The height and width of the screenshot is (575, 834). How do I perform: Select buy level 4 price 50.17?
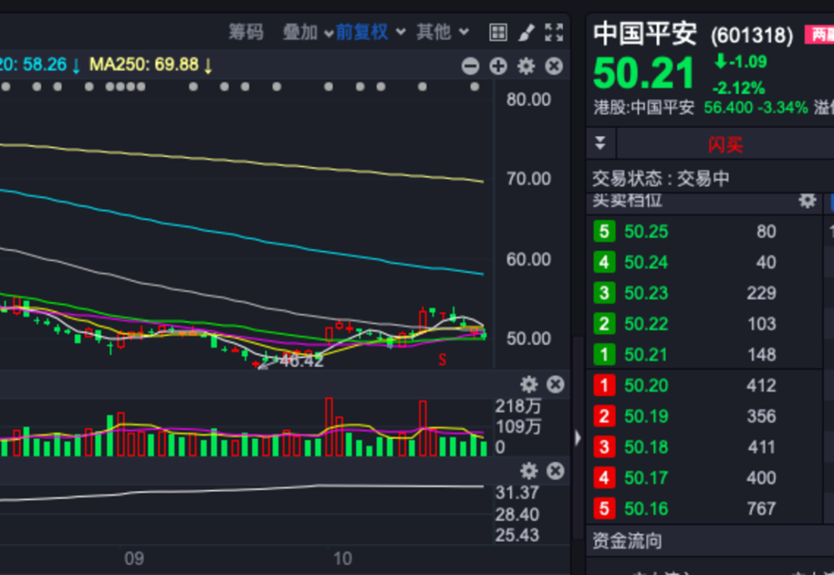[646, 478]
